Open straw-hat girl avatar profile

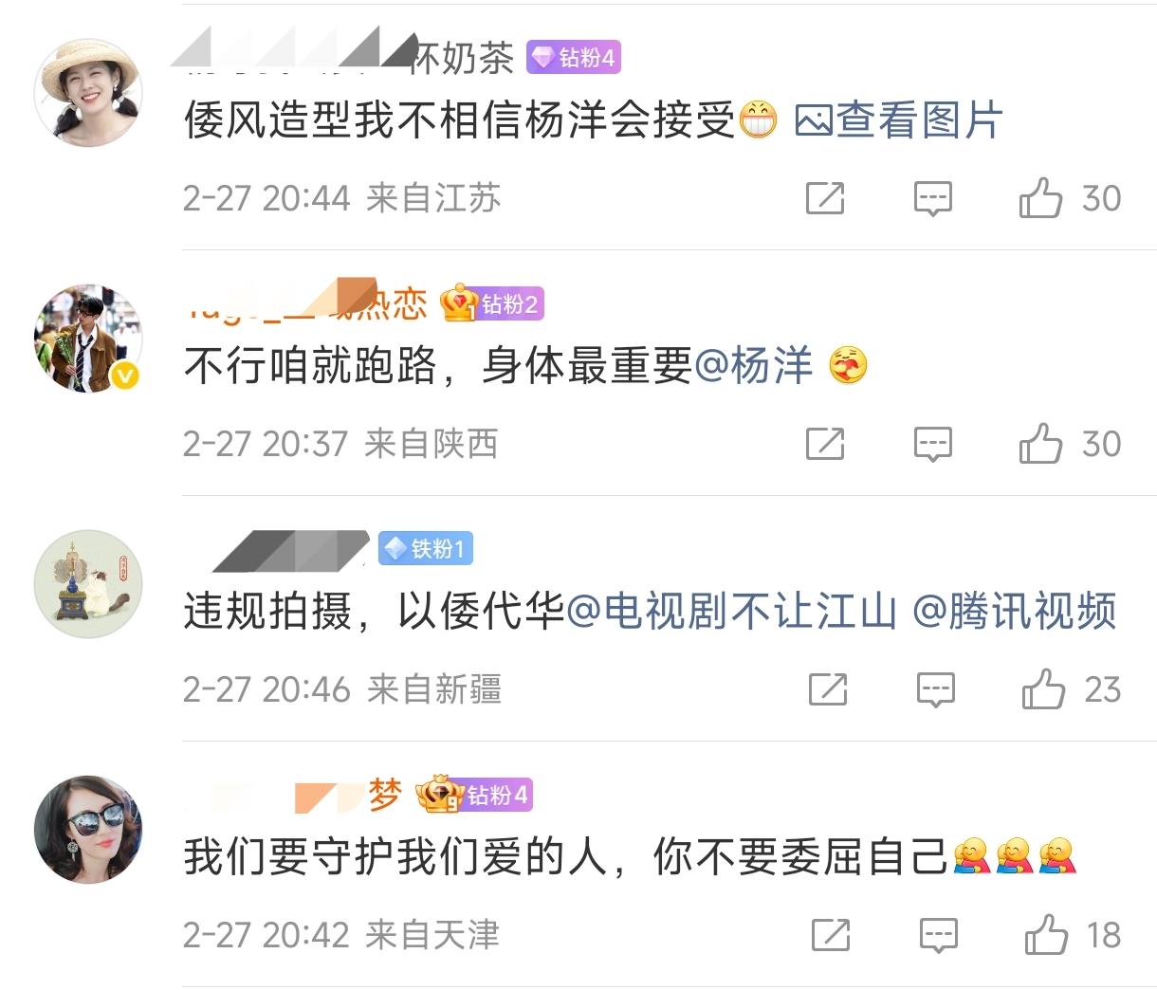pos(88,93)
